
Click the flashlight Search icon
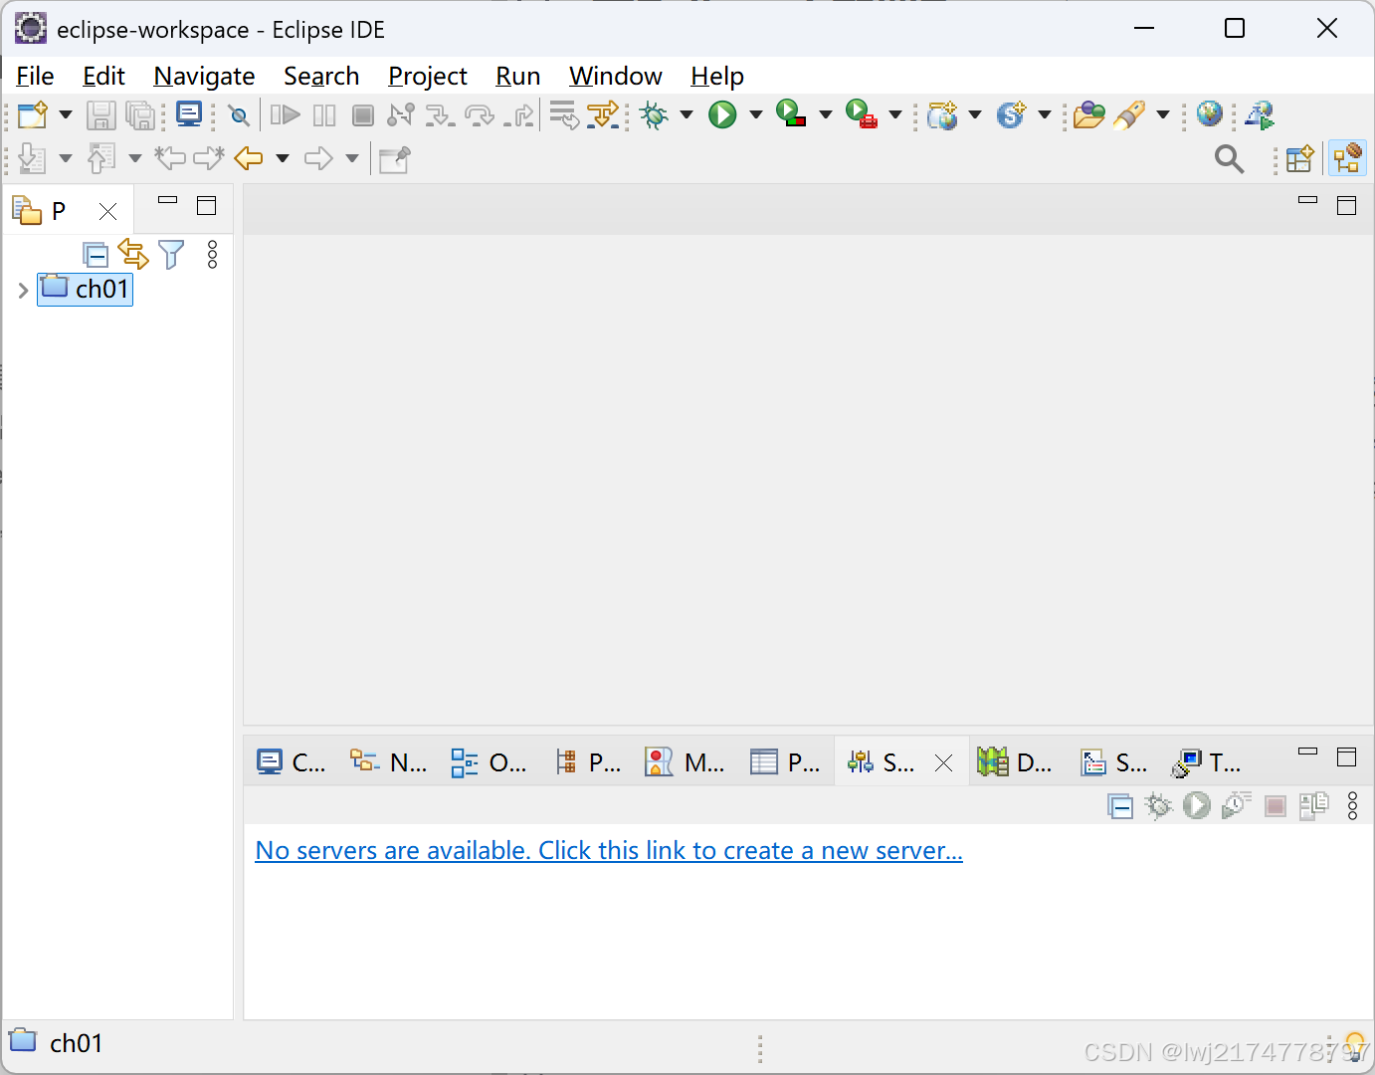[x=1129, y=115]
